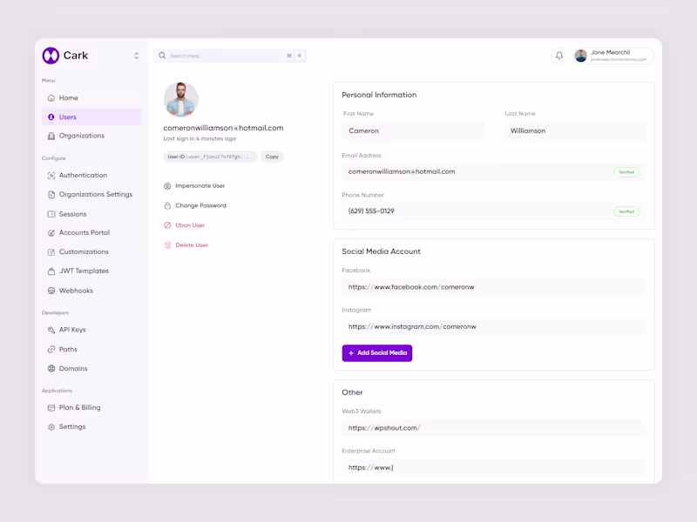Click Jone Mearchil's small avatar picture
Screen dimensions: 697x522
click(x=581, y=56)
